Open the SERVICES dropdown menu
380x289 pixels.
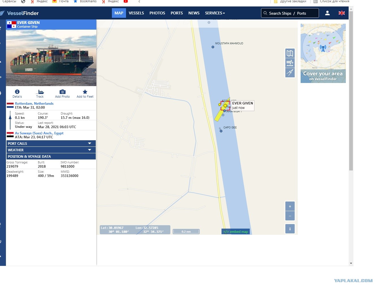(x=215, y=13)
